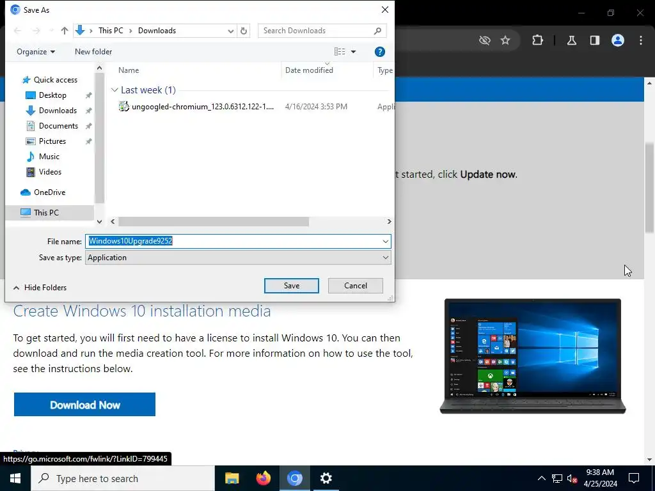Click the This PC breadcrumb segment
The width and height of the screenshot is (655, 491).
111,31
